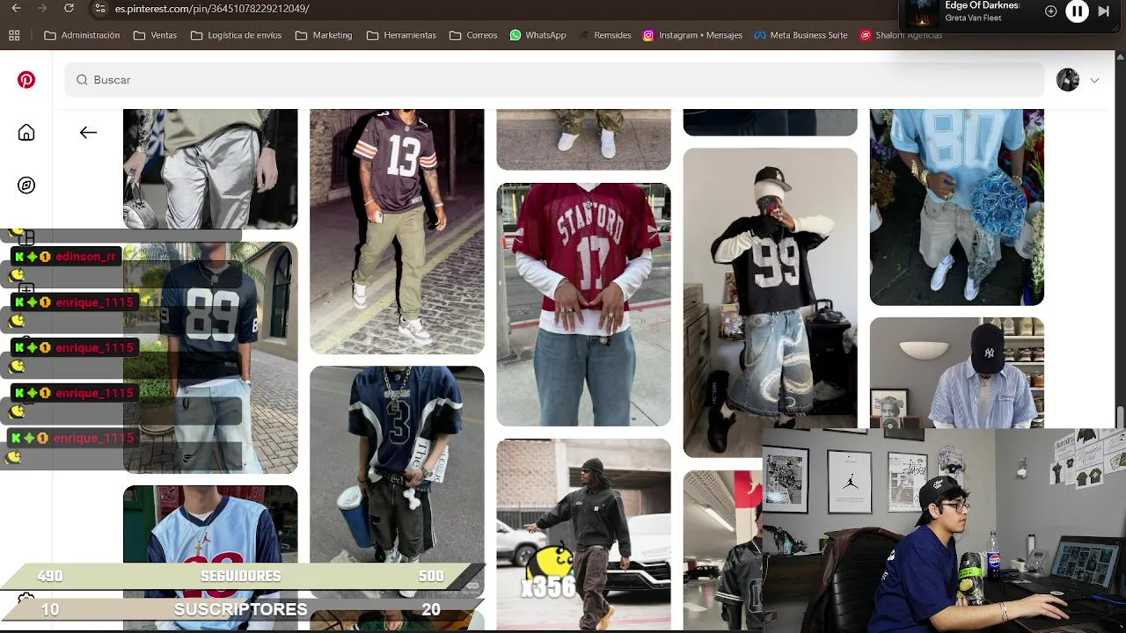Open the apps grid icon in the bookmarks bar
Image resolution: width=1126 pixels, height=633 pixels.
[x=14, y=35]
